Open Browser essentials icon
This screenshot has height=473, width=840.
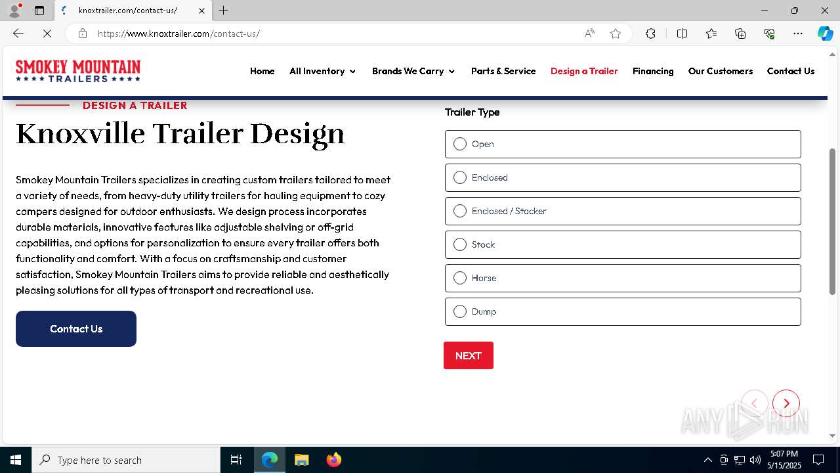(769, 34)
